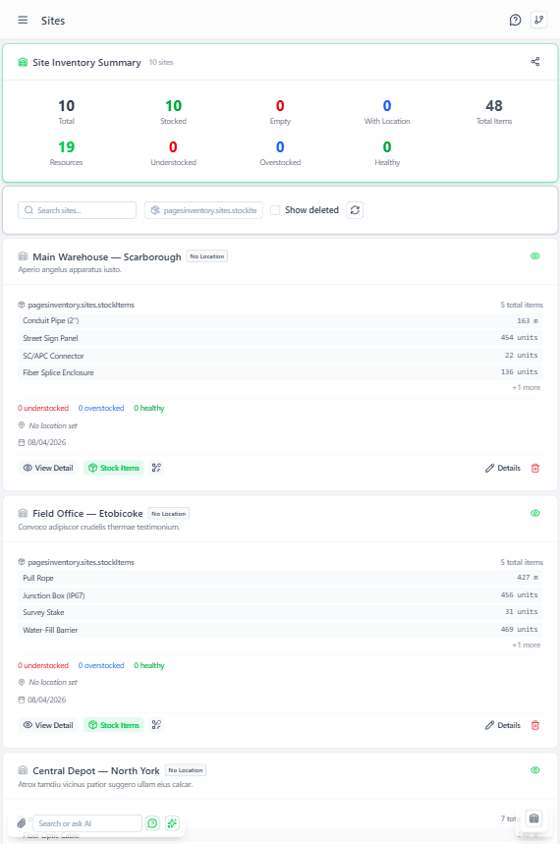Click the AI chat help icon
Screen dimensions: 560x844
coord(153,823)
